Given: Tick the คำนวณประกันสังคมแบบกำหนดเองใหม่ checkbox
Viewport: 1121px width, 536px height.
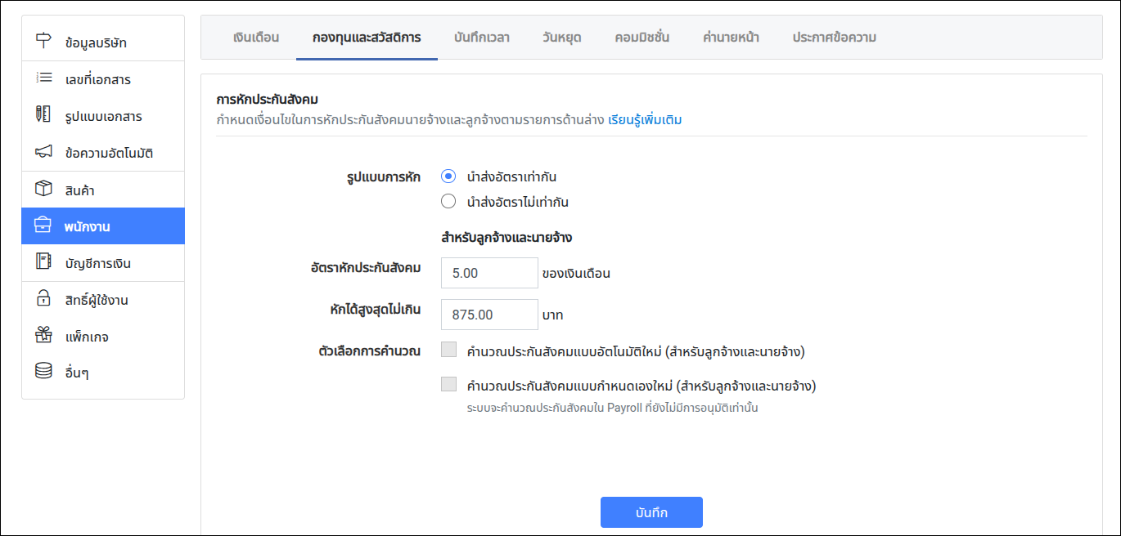Looking at the screenshot, I should [448, 385].
